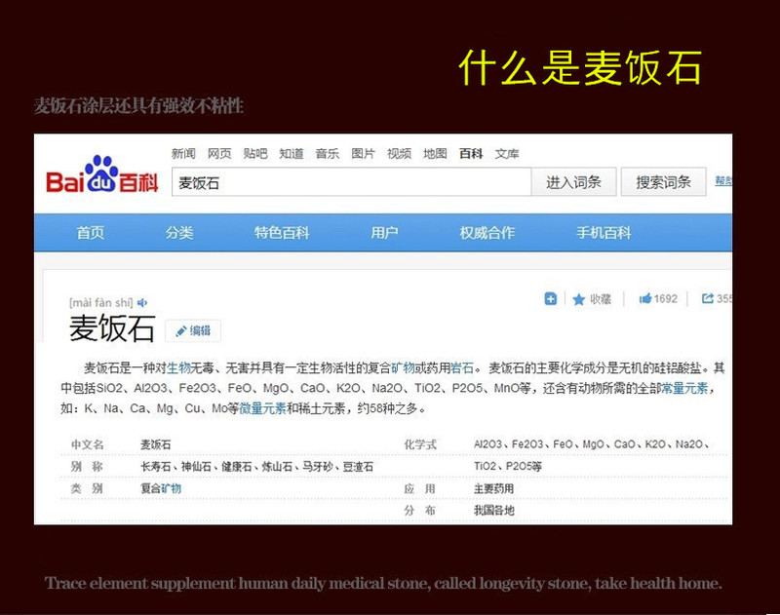Click the 矿物 link in the first description line

tap(403, 367)
